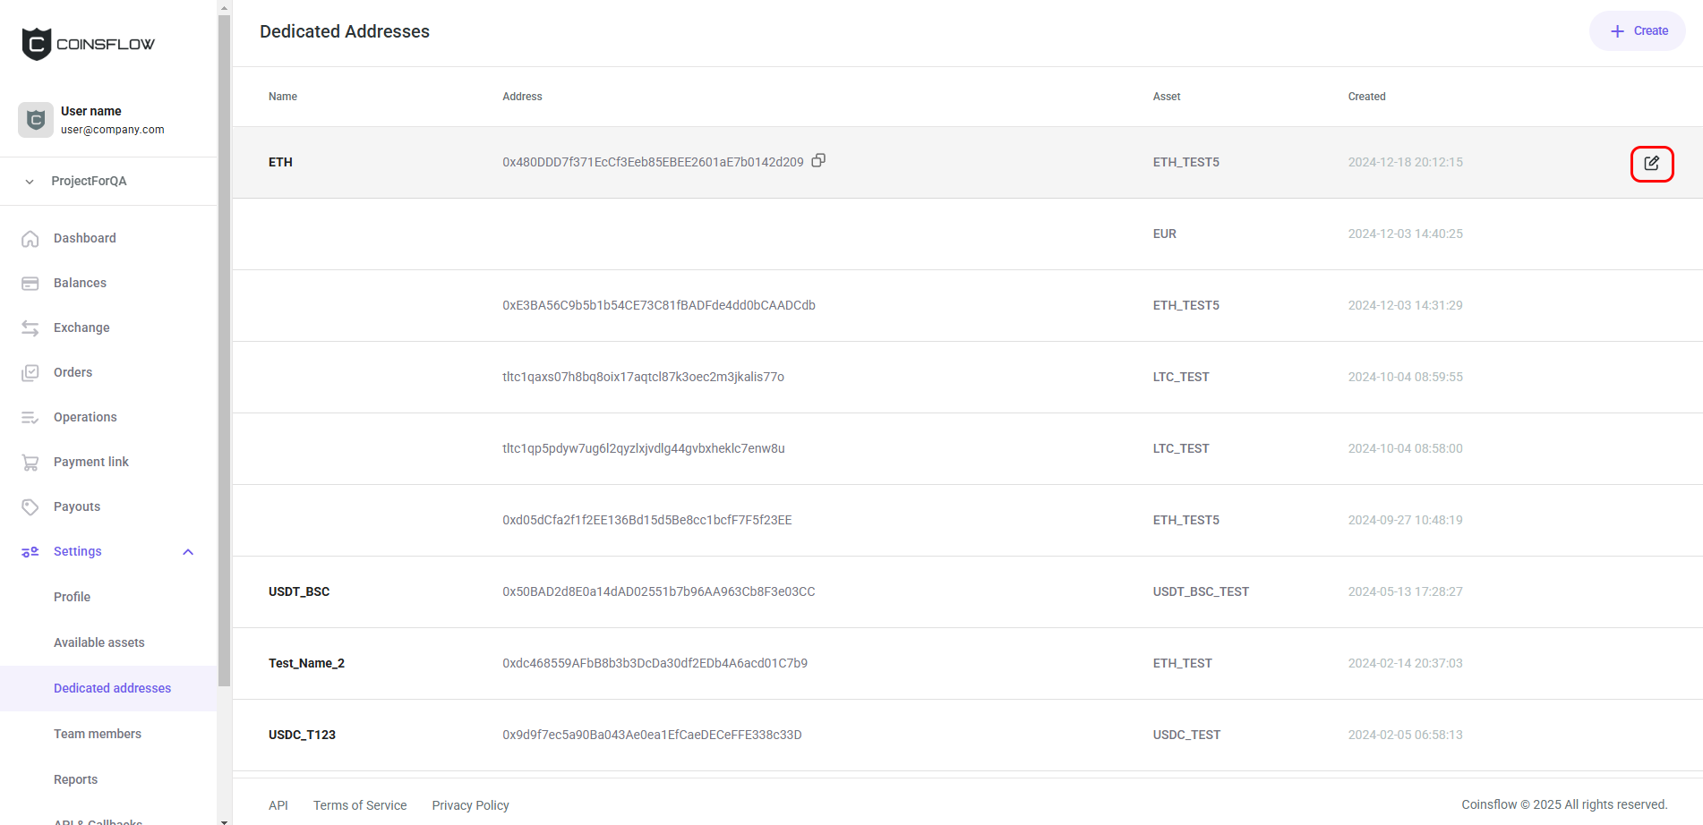The image size is (1703, 825).
Task: Click the Exchange arrows icon
Action: [x=30, y=328]
